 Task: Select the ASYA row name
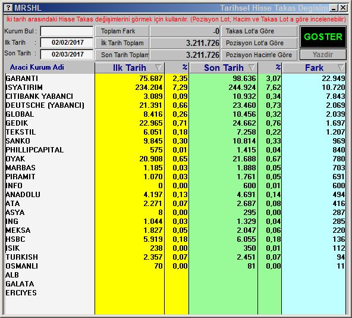(x=15, y=213)
